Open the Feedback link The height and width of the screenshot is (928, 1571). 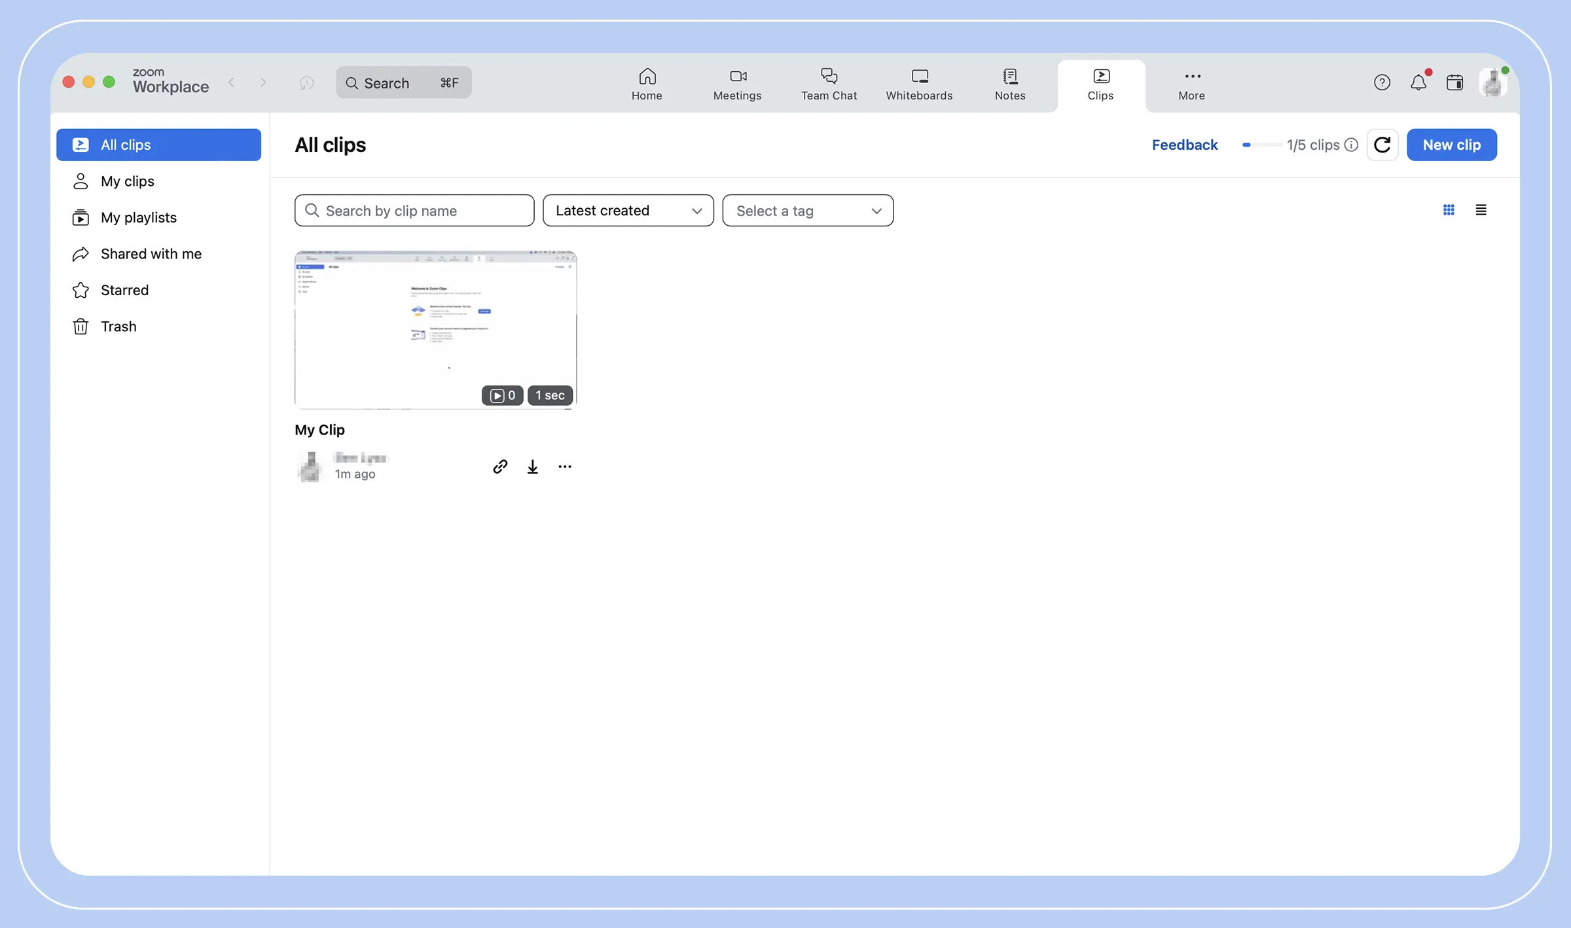pyautogui.click(x=1184, y=145)
